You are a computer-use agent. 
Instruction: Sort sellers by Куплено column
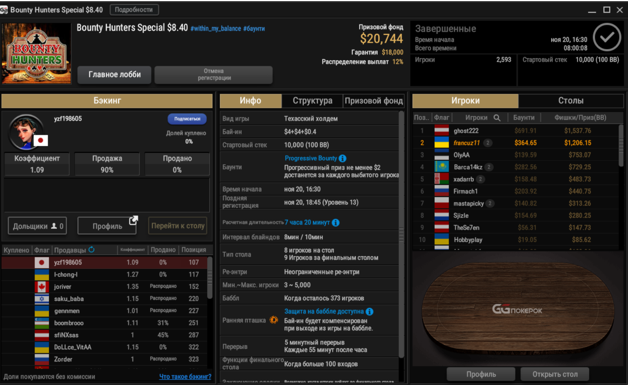16,250
